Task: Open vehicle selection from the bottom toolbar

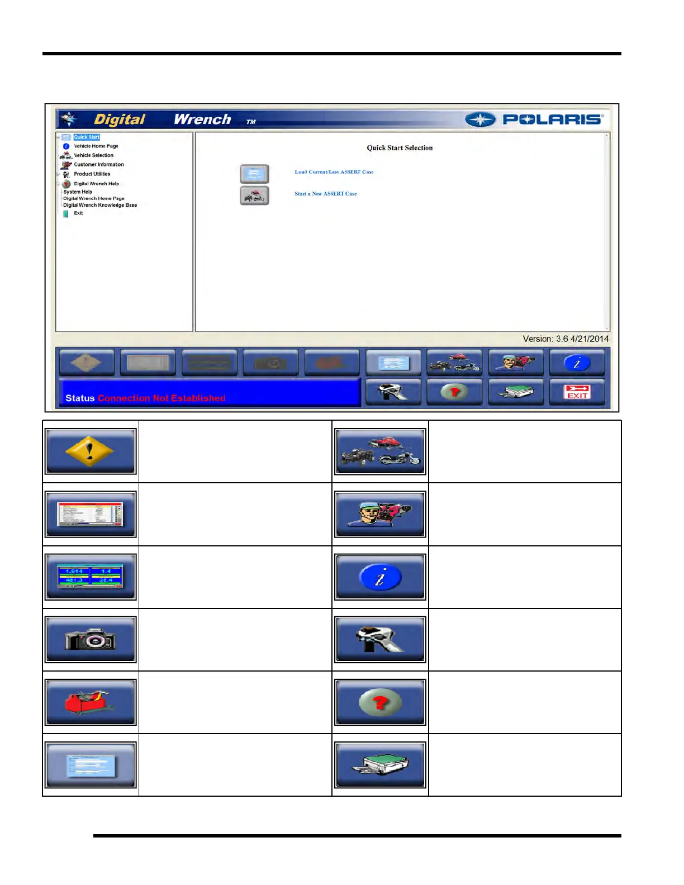Action: (x=454, y=363)
